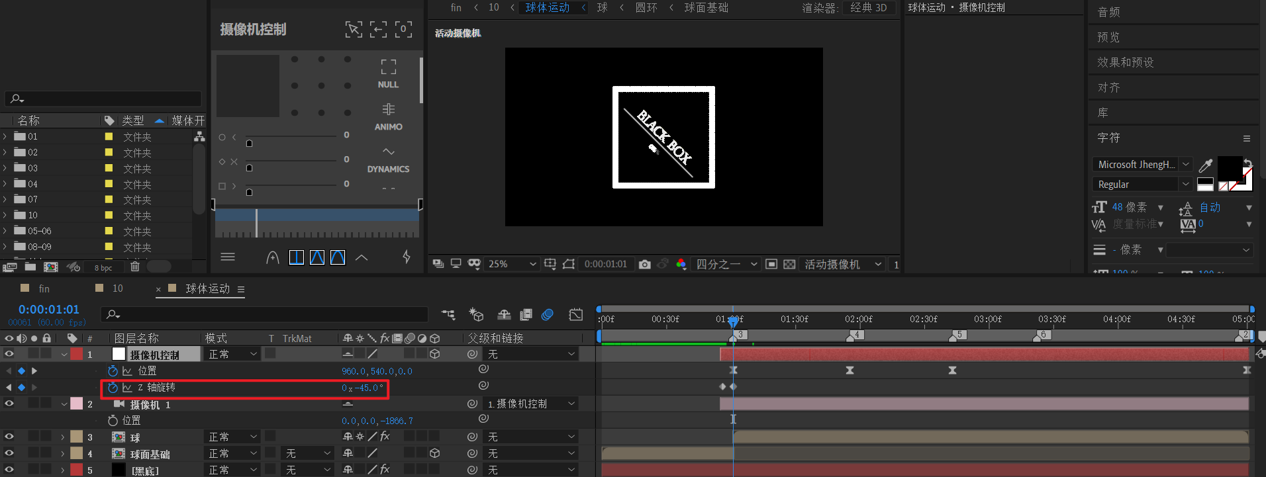
Task: Click the 圆环 breadcrumb in composition viewer
Action: [x=646, y=7]
